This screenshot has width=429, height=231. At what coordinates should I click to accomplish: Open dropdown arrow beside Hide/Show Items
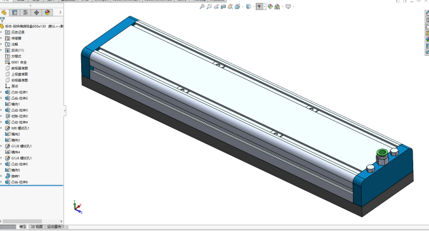click(265, 7)
